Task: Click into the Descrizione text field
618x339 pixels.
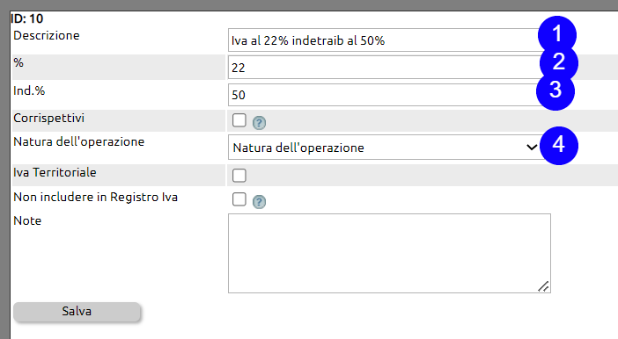Action: pyautogui.click(x=386, y=40)
